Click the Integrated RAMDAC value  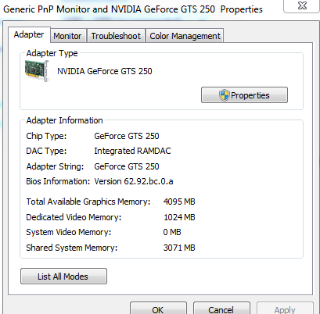pos(132,151)
